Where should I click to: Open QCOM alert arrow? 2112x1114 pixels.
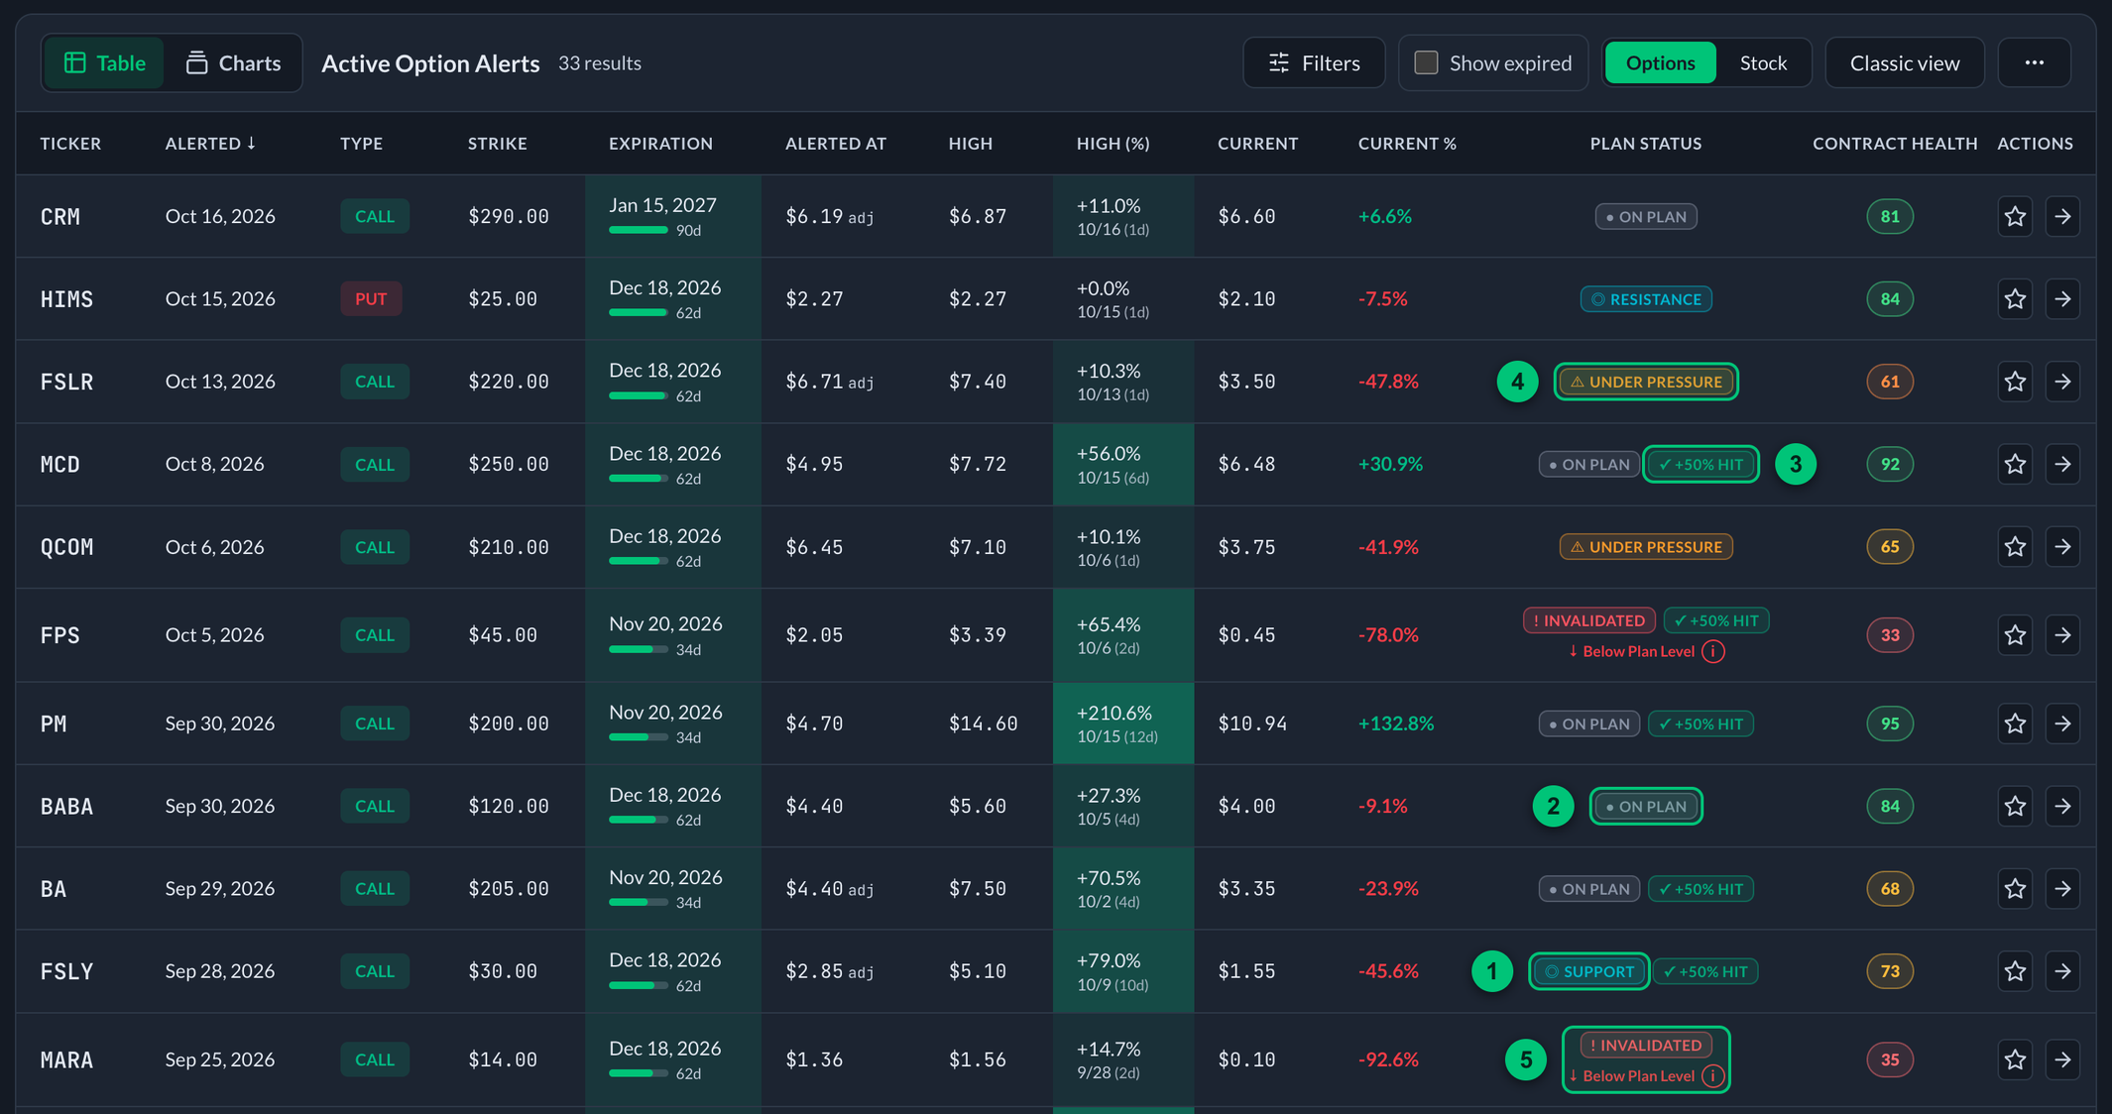click(x=2062, y=546)
